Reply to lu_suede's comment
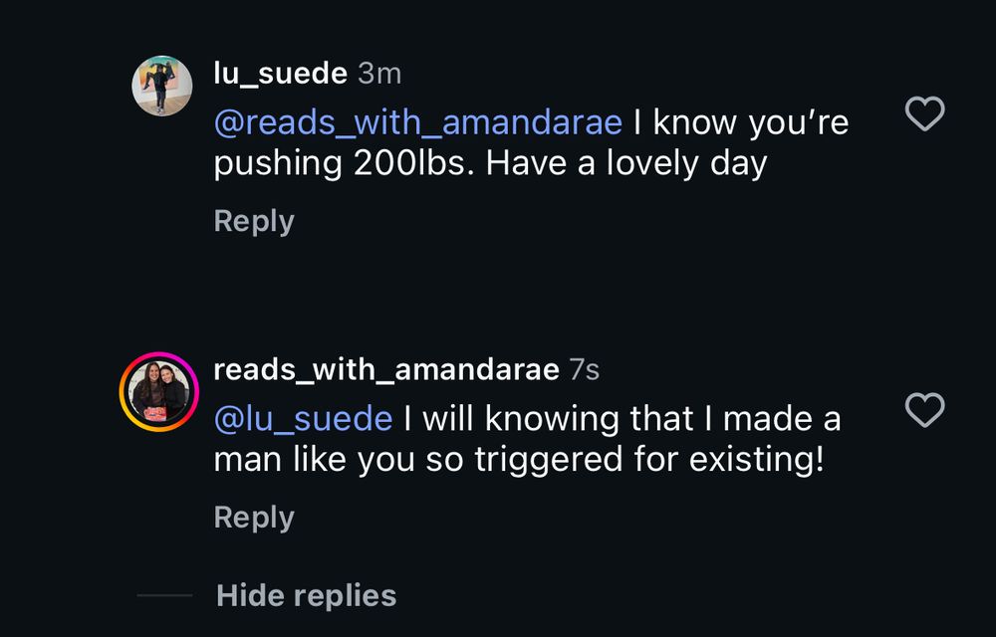Image resolution: width=996 pixels, height=637 pixels. tap(253, 220)
